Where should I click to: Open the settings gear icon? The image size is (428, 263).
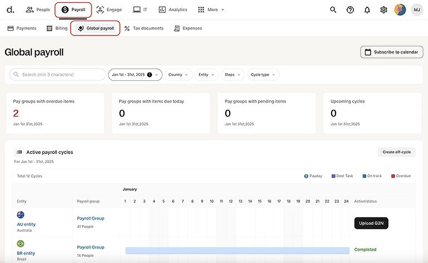pyautogui.click(x=383, y=10)
